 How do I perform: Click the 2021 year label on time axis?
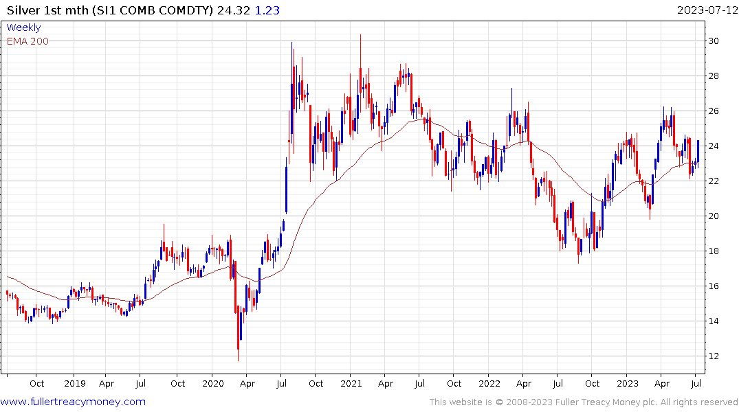pyautogui.click(x=351, y=384)
